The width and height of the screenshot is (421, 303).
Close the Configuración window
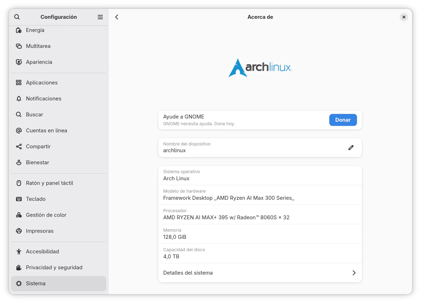(x=404, y=17)
